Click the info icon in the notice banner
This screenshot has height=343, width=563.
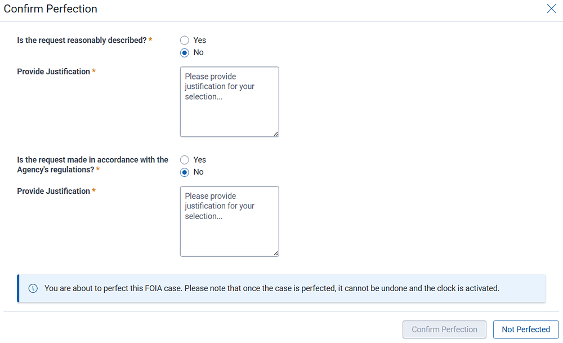(33, 288)
